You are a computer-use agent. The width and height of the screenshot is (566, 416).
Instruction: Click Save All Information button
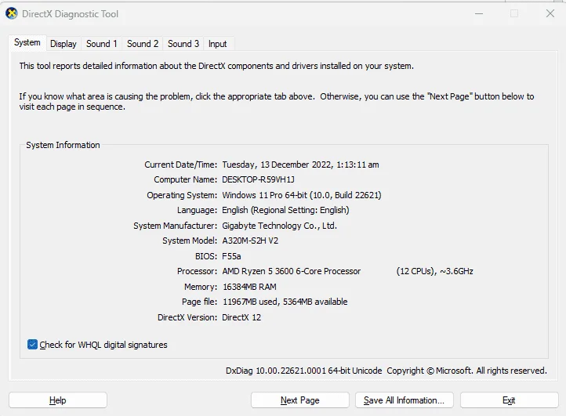(404, 400)
